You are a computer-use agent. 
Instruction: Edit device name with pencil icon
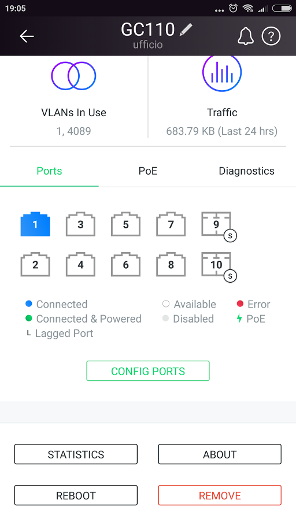pyautogui.click(x=186, y=29)
